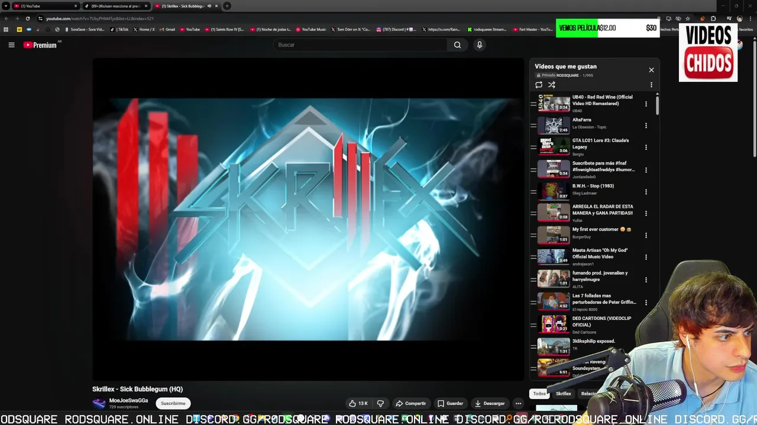Open Home / X bookmark
The width and height of the screenshot is (757, 425).
tap(144, 29)
